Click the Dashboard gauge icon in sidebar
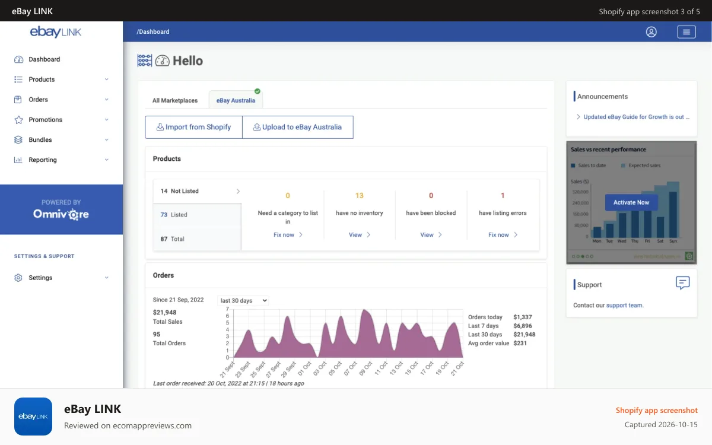 [x=18, y=59]
